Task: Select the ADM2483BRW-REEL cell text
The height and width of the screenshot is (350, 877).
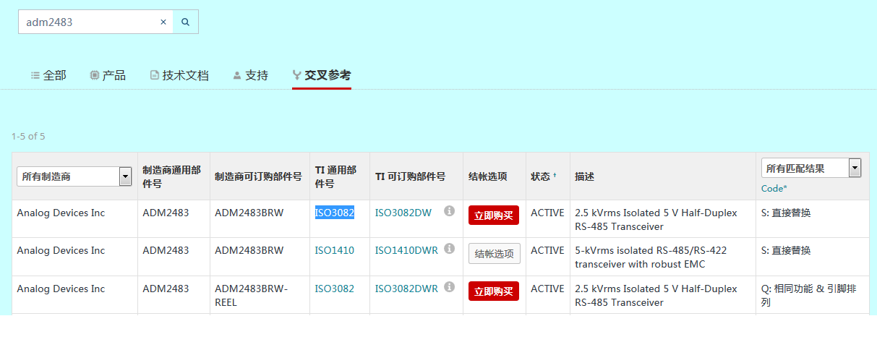Action: tap(251, 296)
